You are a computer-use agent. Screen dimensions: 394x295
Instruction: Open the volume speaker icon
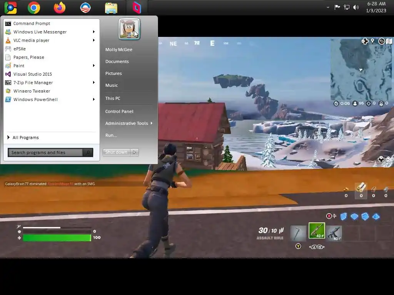tap(356, 7)
